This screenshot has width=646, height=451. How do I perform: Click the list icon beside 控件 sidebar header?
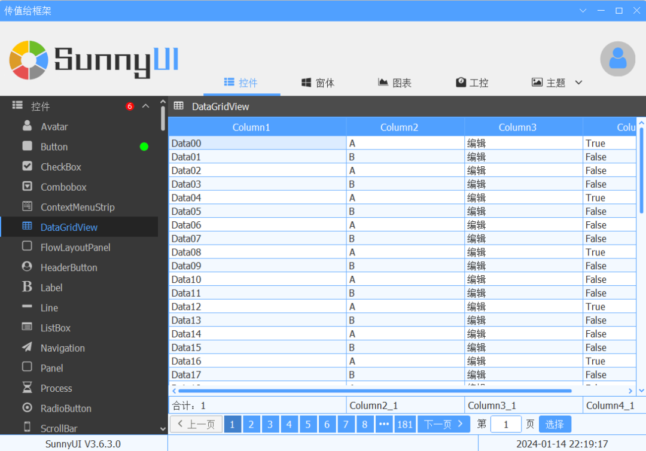pyautogui.click(x=17, y=105)
